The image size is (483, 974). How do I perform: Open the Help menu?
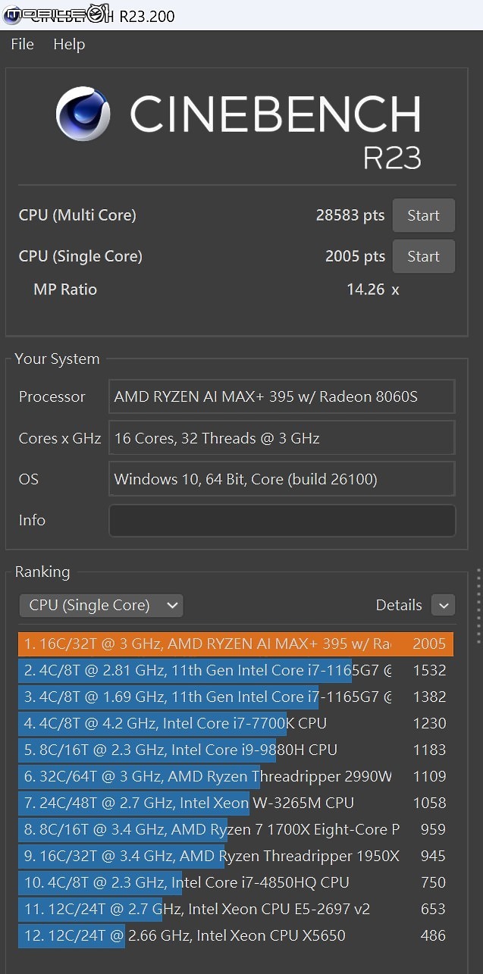pos(69,45)
